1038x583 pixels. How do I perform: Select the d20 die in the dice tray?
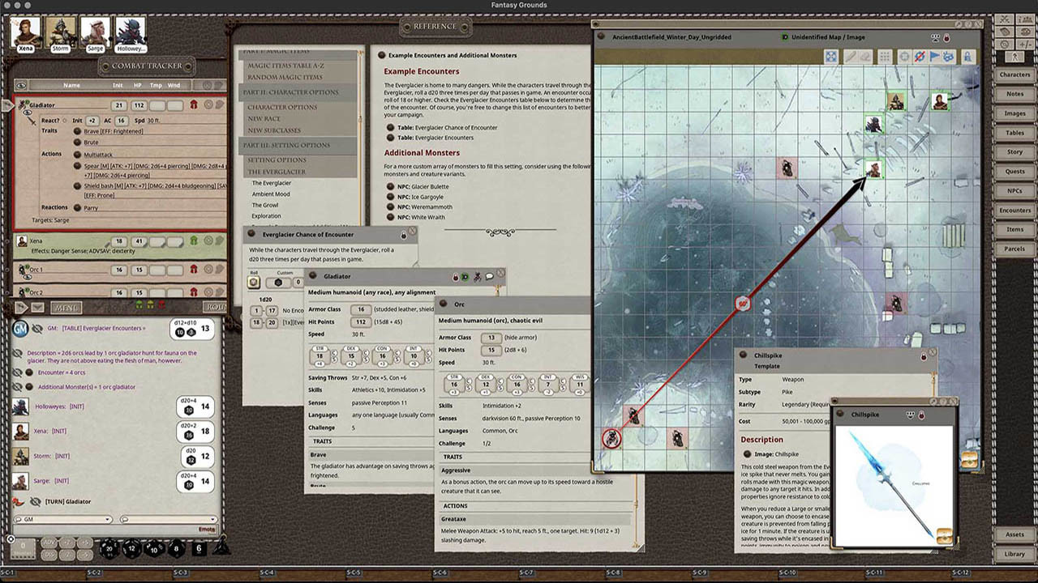(x=109, y=549)
